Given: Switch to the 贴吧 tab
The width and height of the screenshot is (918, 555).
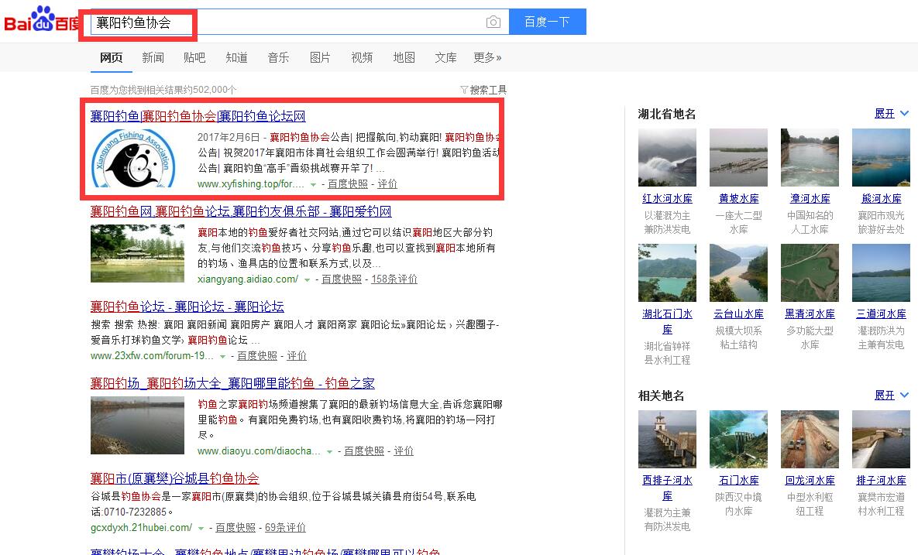Looking at the screenshot, I should (194, 57).
